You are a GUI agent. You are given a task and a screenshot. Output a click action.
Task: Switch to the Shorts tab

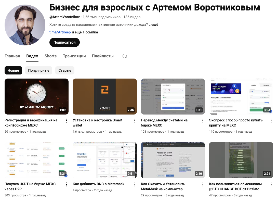(x=50, y=56)
